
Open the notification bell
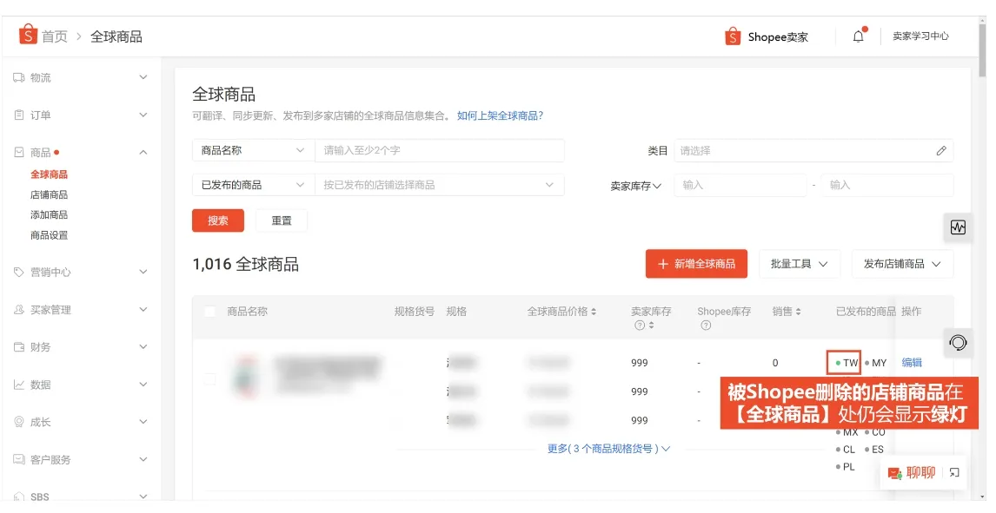[x=858, y=36]
